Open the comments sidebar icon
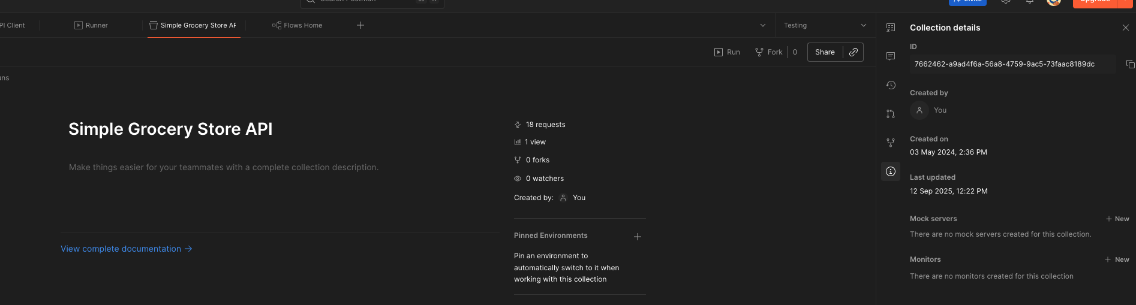This screenshot has width=1136, height=305. 891,56
